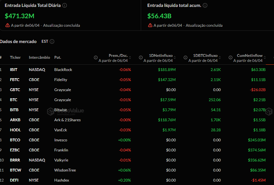Click sort chevrons next to 1DNetInfluxo

(175, 57)
